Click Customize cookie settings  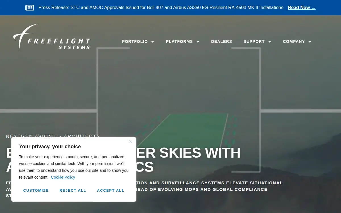pyautogui.click(x=36, y=190)
